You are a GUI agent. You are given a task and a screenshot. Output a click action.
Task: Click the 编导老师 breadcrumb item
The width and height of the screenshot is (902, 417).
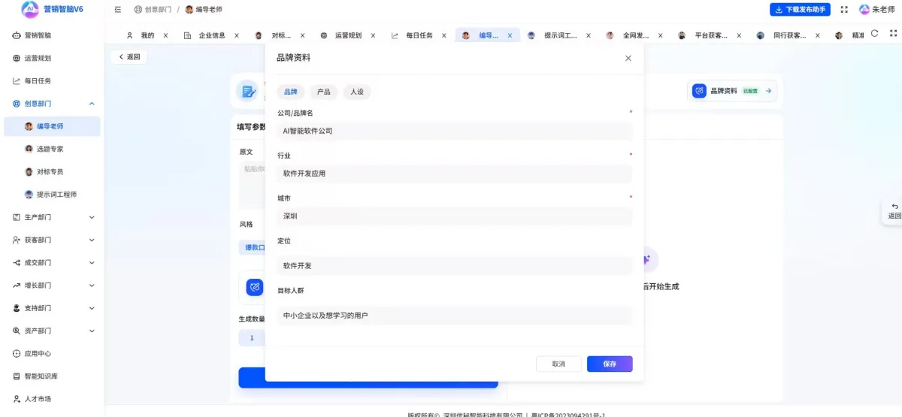[204, 9]
